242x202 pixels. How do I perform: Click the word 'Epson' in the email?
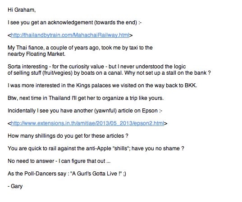coord(150,111)
